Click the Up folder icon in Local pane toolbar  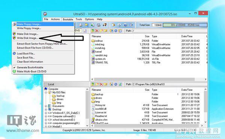[x=93, y=84]
